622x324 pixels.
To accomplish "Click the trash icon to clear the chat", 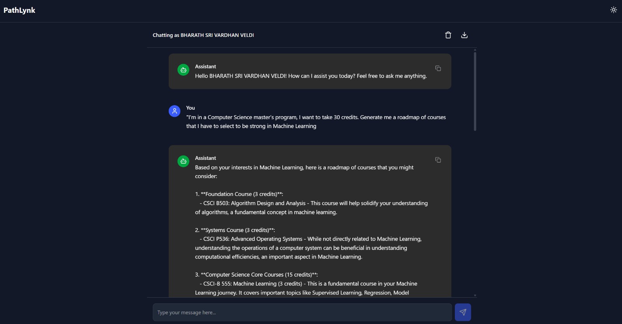I will [448, 35].
